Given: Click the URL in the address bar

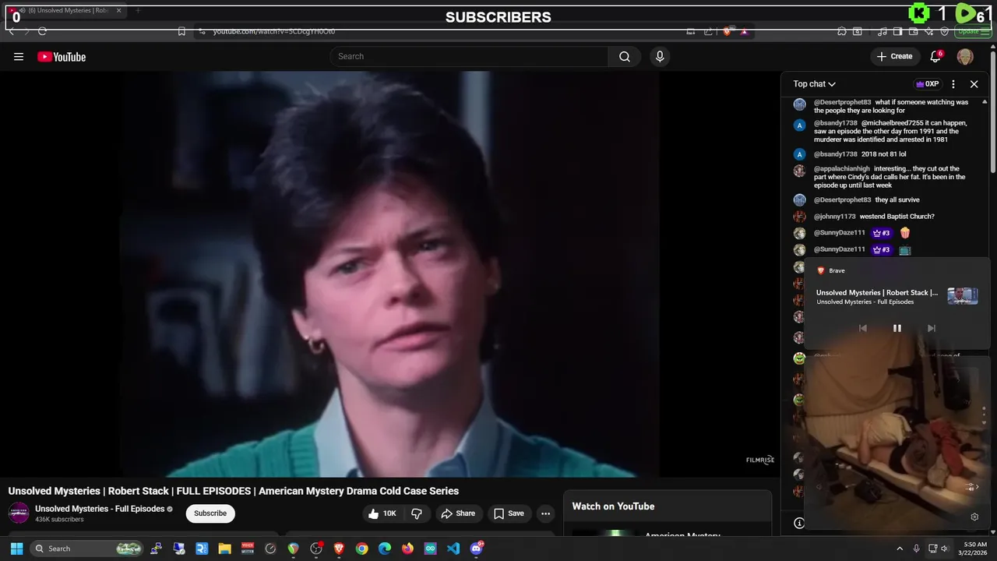Looking at the screenshot, I should coord(274,31).
